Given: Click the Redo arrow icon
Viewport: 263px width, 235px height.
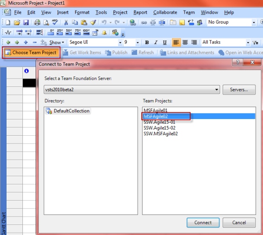Looking at the screenshot, I should click(x=117, y=22).
